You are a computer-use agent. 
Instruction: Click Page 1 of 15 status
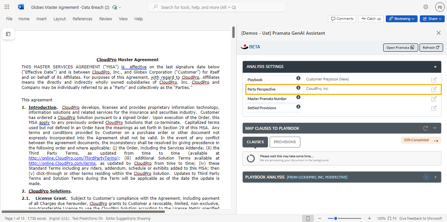tap(15, 218)
